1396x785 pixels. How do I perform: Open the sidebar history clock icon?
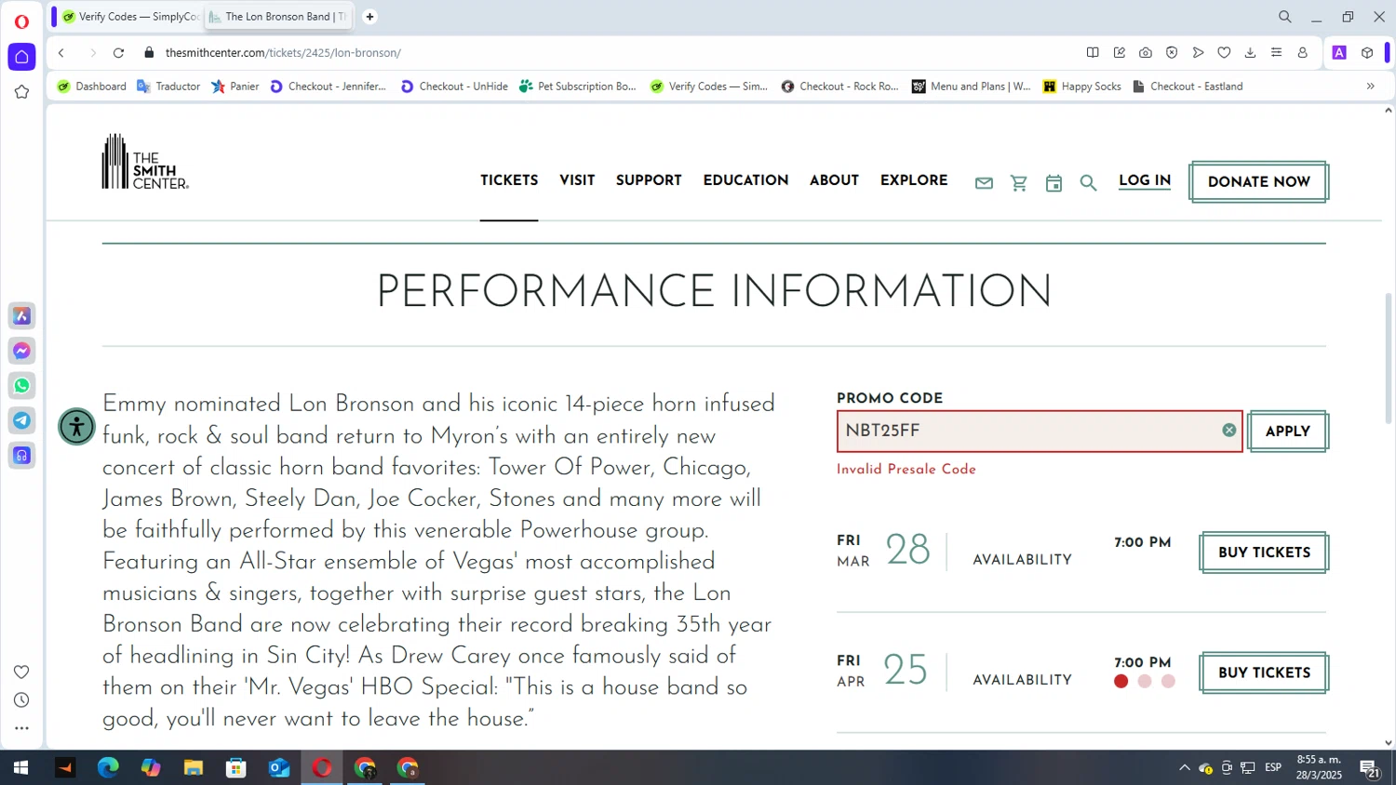tap(21, 700)
